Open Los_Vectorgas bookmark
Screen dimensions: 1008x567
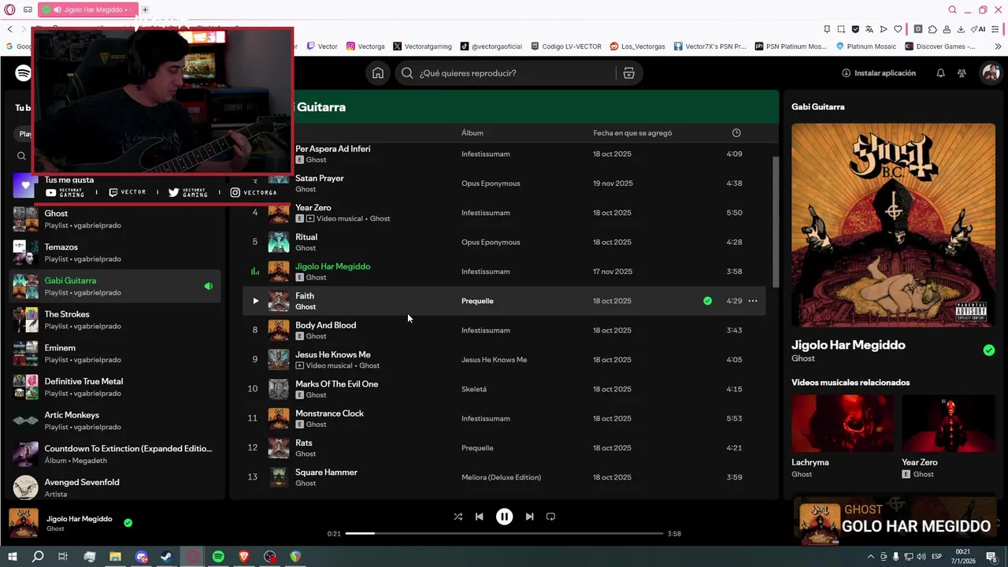pos(638,46)
